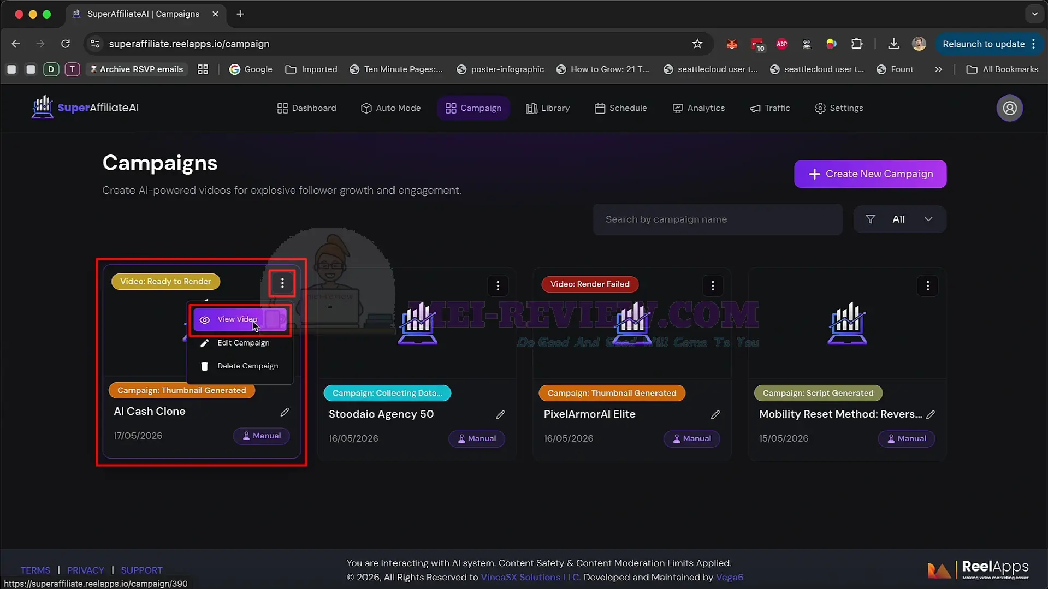The width and height of the screenshot is (1048, 589).
Task: Open the user profile avatar icon
Action: coord(1010,108)
